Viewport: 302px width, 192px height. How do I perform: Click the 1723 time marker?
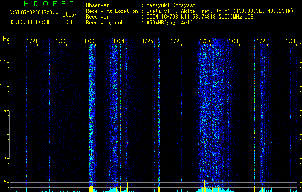tap(90, 41)
